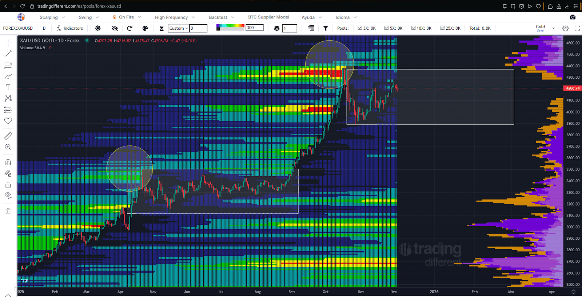Click the browser address bar URL
This screenshot has width=582, height=297.
click(x=79, y=6)
